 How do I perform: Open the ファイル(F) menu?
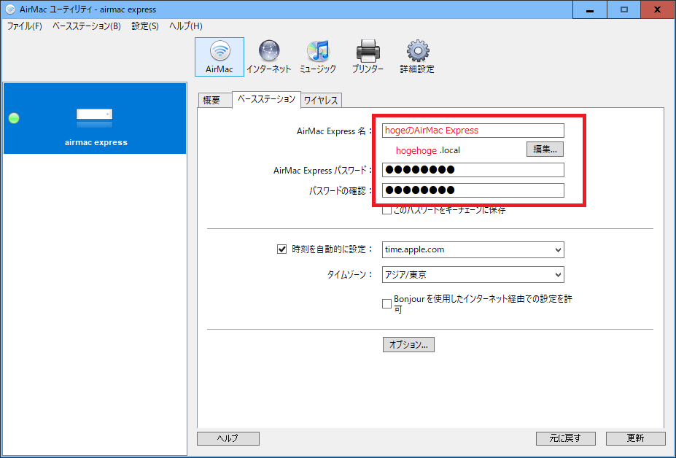(x=25, y=26)
